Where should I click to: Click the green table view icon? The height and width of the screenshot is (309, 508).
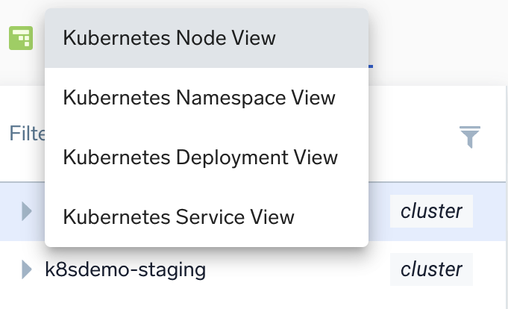point(21,38)
